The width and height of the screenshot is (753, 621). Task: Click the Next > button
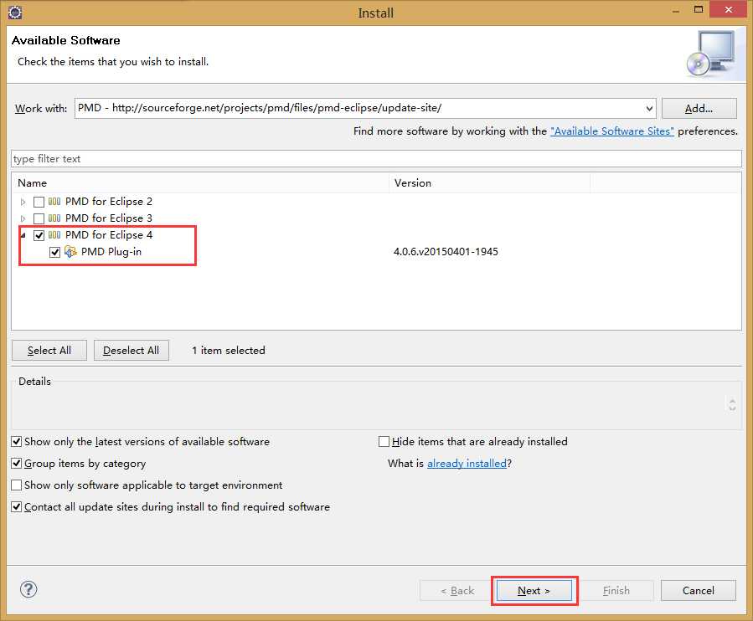[x=534, y=591]
